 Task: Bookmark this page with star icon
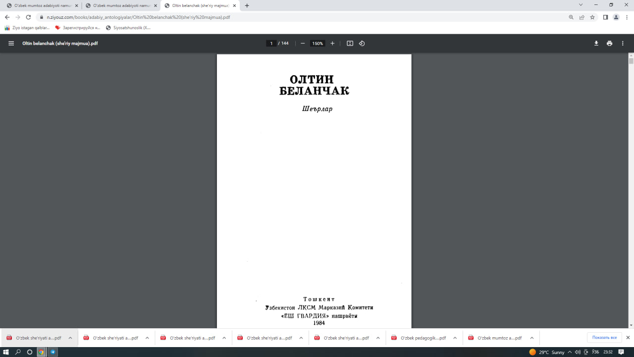click(x=592, y=17)
